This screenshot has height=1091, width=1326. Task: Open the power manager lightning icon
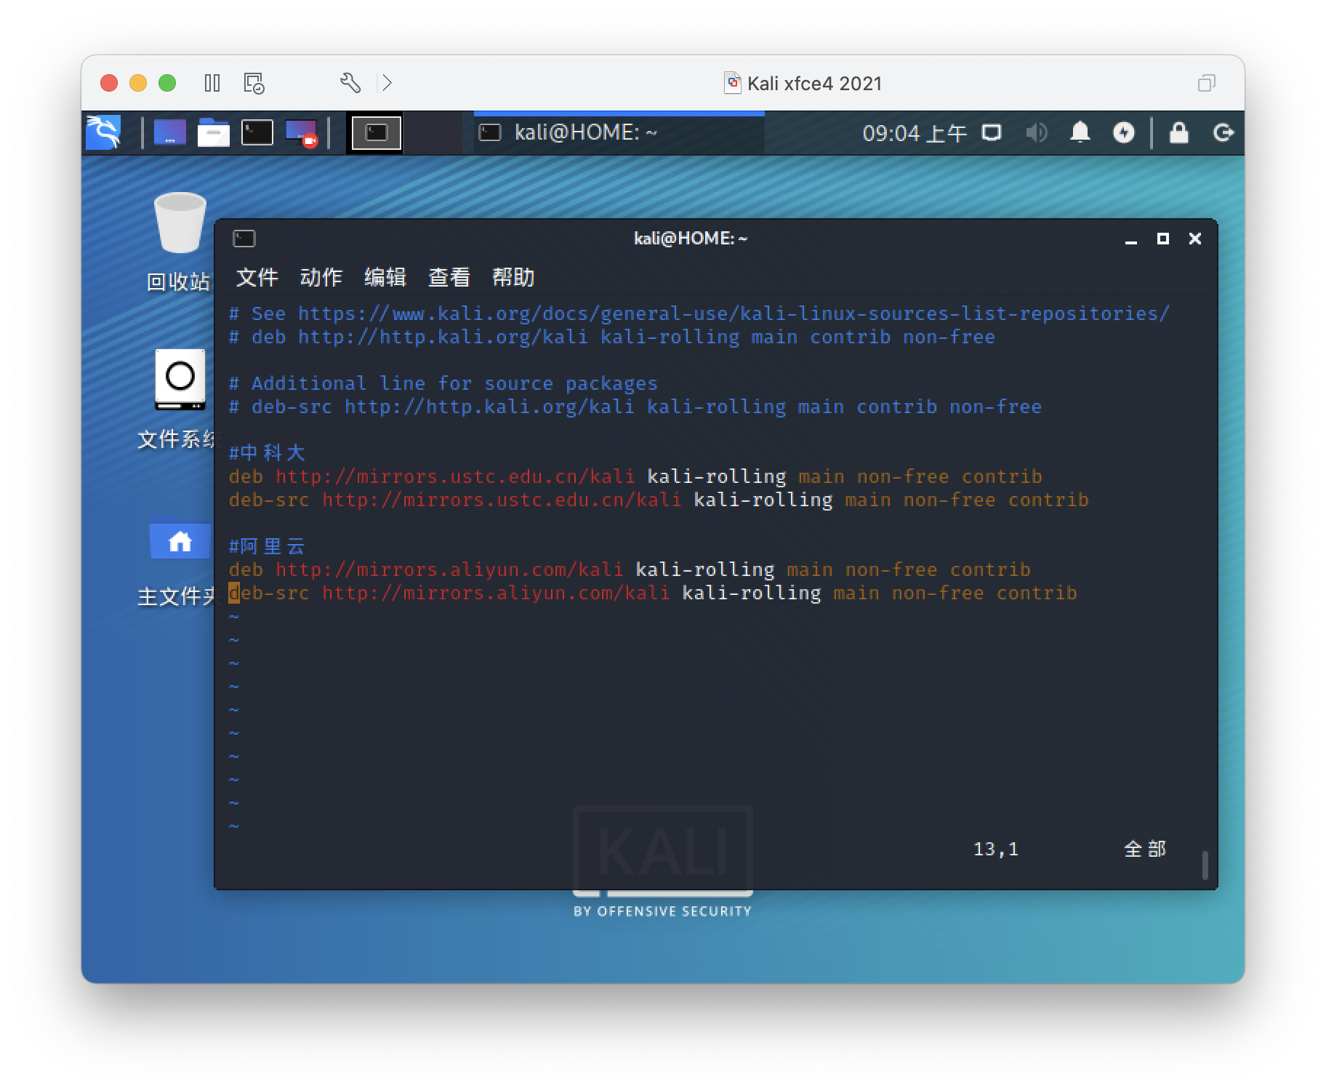tap(1124, 132)
